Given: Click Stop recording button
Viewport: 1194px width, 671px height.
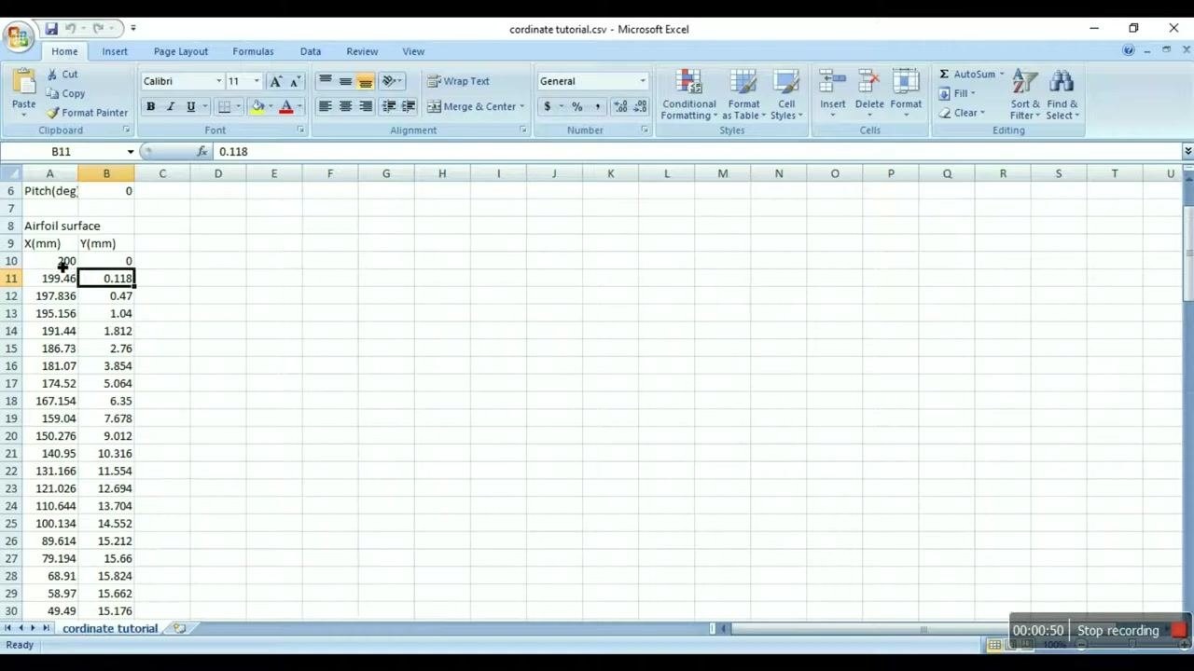Looking at the screenshot, I should pyautogui.click(x=1118, y=631).
